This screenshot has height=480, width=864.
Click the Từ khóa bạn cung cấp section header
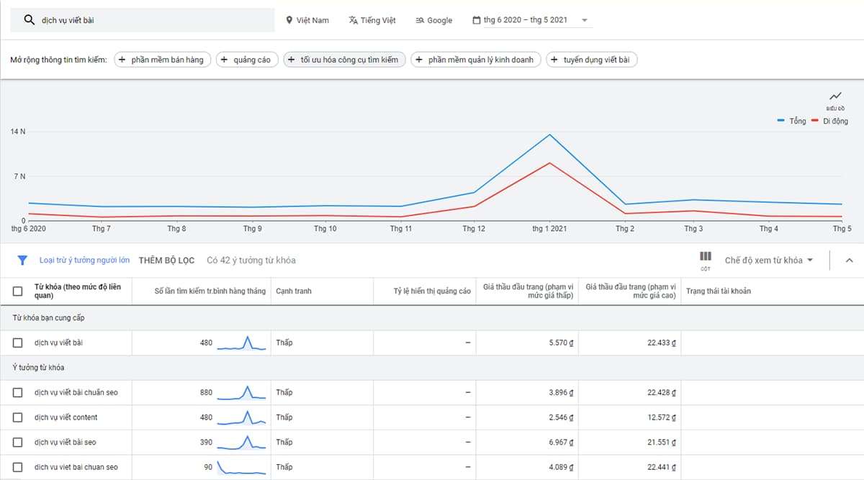pyautogui.click(x=50, y=317)
